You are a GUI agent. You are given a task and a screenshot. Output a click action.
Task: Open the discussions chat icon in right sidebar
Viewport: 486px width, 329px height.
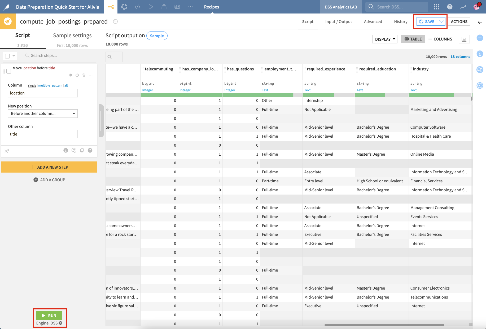[480, 70]
